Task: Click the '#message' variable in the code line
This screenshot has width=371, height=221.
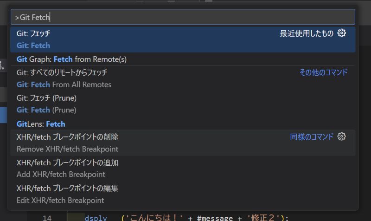Action: [215, 218]
